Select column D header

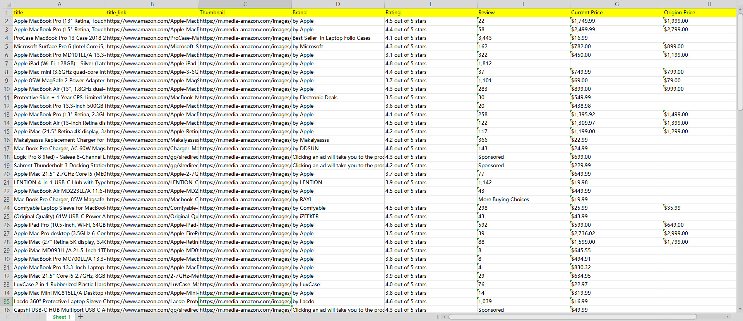[x=338, y=4]
